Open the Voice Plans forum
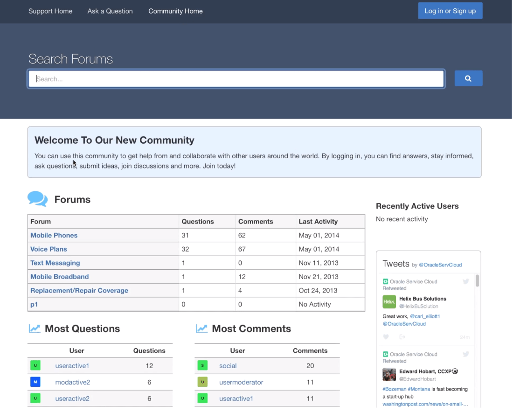513x413 pixels. [49, 249]
